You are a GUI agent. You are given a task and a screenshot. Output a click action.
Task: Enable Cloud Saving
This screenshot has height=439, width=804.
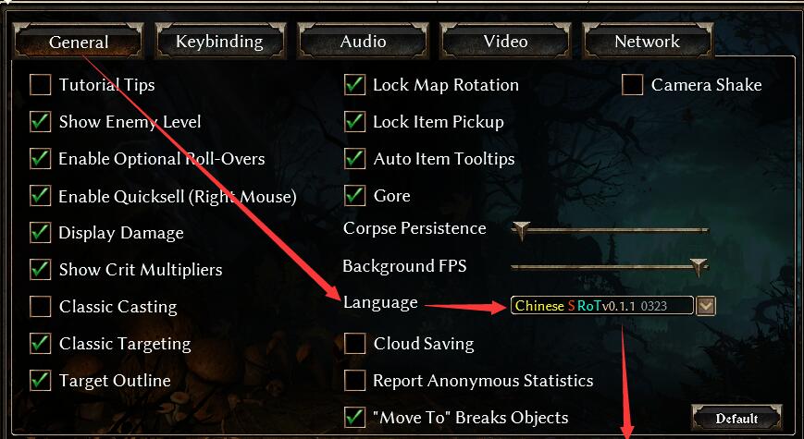click(x=355, y=343)
